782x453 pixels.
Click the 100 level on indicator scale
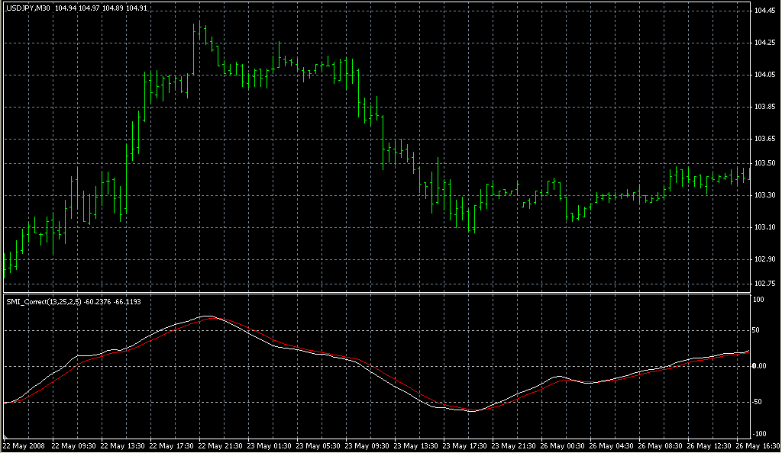pyautogui.click(x=761, y=300)
